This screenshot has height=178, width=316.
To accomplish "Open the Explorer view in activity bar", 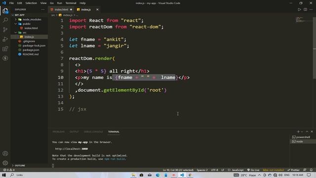I will 5,11.
